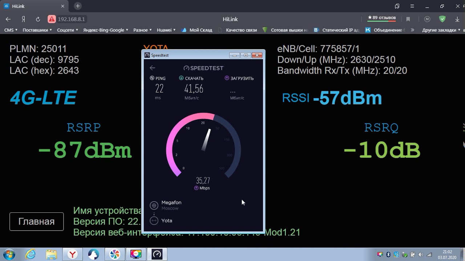
Task: Open the Качество связи bookmark
Action: 238,30
